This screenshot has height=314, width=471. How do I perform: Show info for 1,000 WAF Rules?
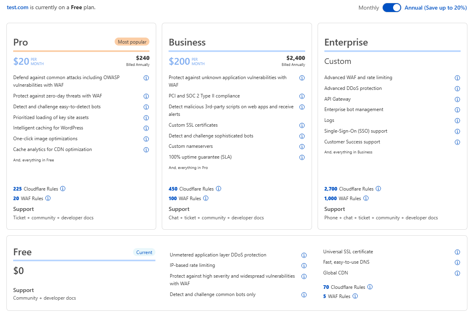pos(366,198)
